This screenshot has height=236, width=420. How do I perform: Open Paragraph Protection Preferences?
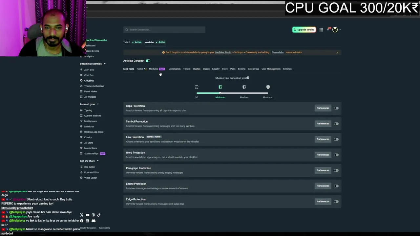(323, 170)
